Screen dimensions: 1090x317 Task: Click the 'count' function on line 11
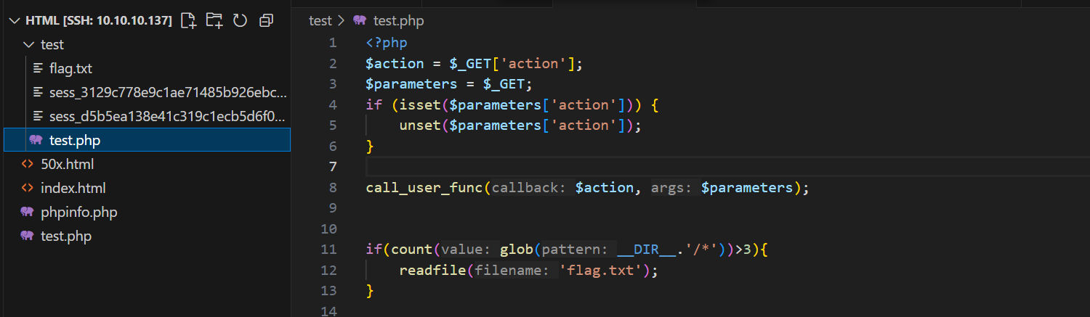[412, 250]
